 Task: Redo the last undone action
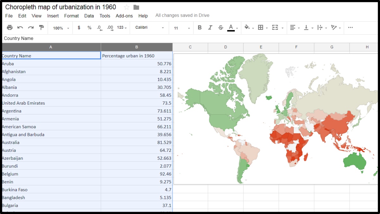click(31, 28)
